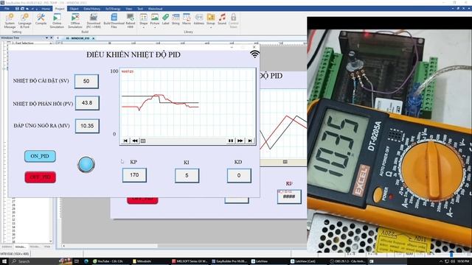
Task: Select WINDOW_010 document tab
Action: click(77, 38)
